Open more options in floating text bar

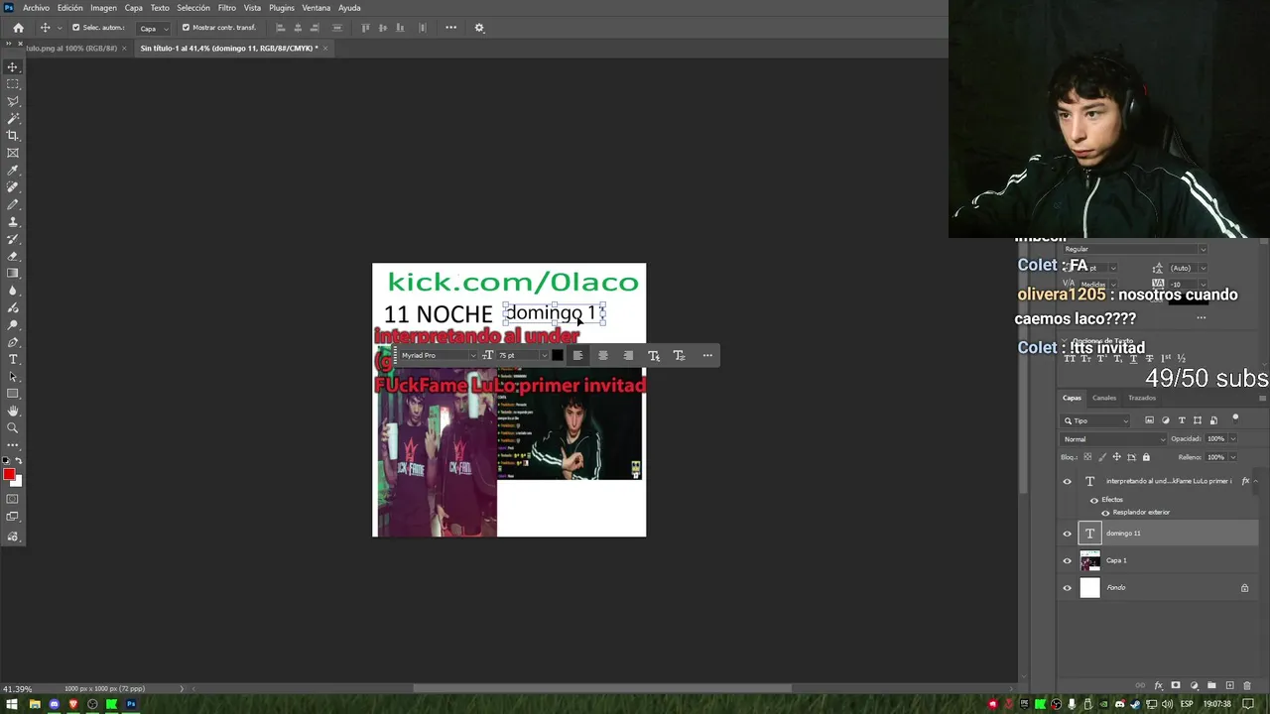(x=707, y=355)
